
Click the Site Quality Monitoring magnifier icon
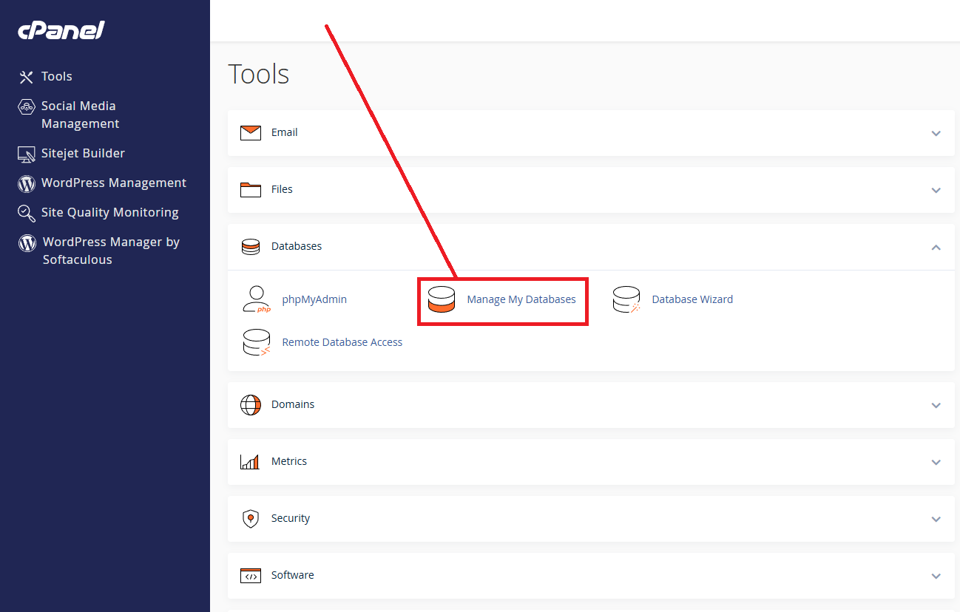tap(27, 213)
